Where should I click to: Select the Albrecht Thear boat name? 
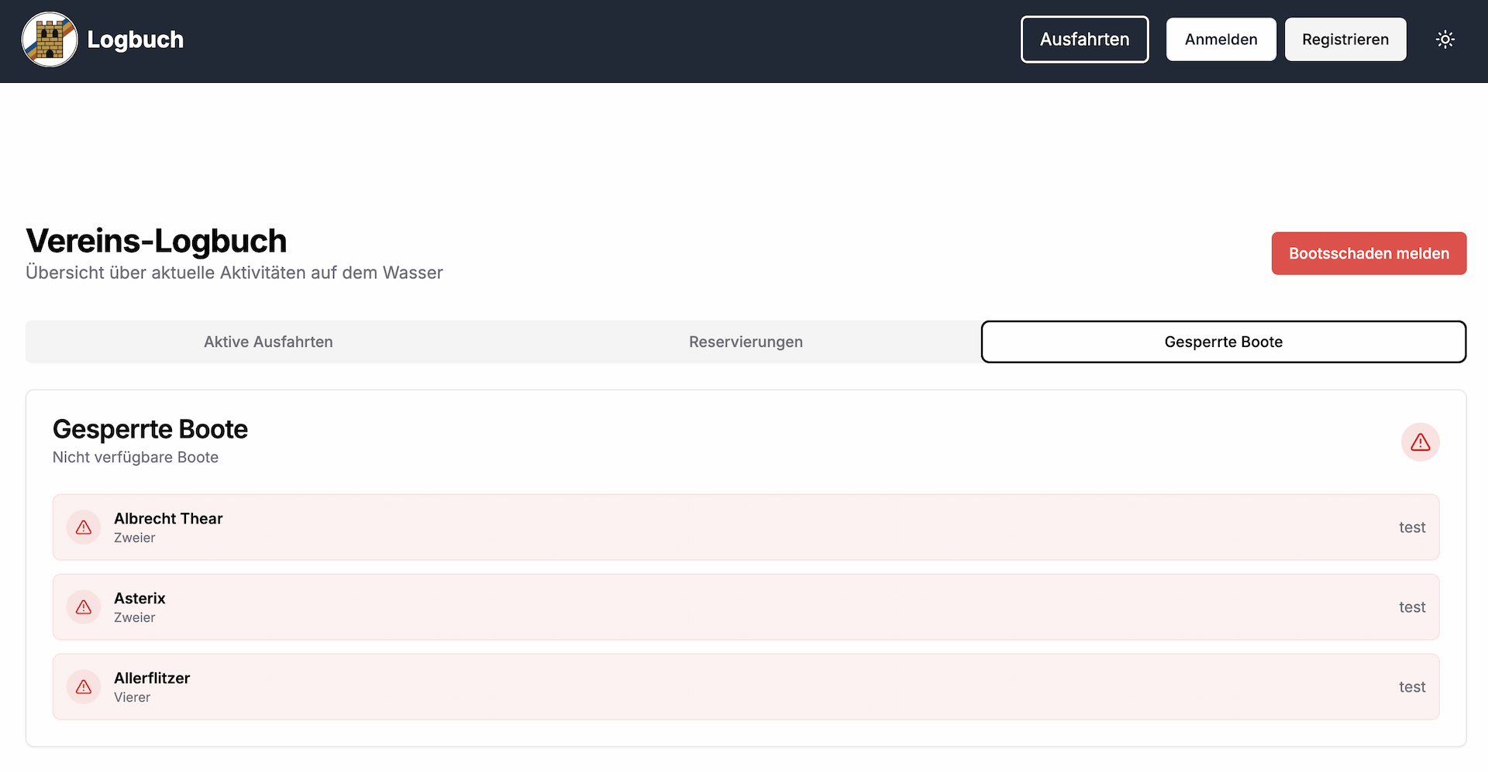(x=168, y=518)
